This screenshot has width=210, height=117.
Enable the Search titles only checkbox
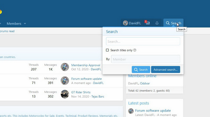click(x=107, y=50)
